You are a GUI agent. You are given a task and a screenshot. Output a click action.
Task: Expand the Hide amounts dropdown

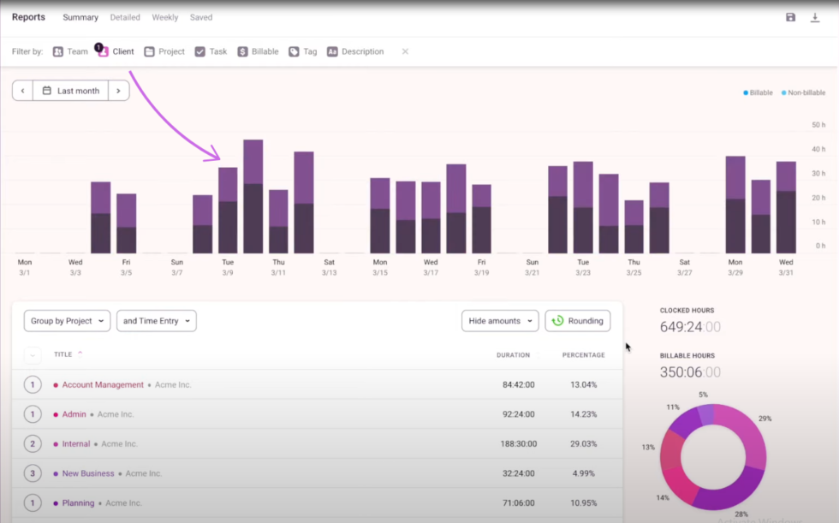point(499,320)
